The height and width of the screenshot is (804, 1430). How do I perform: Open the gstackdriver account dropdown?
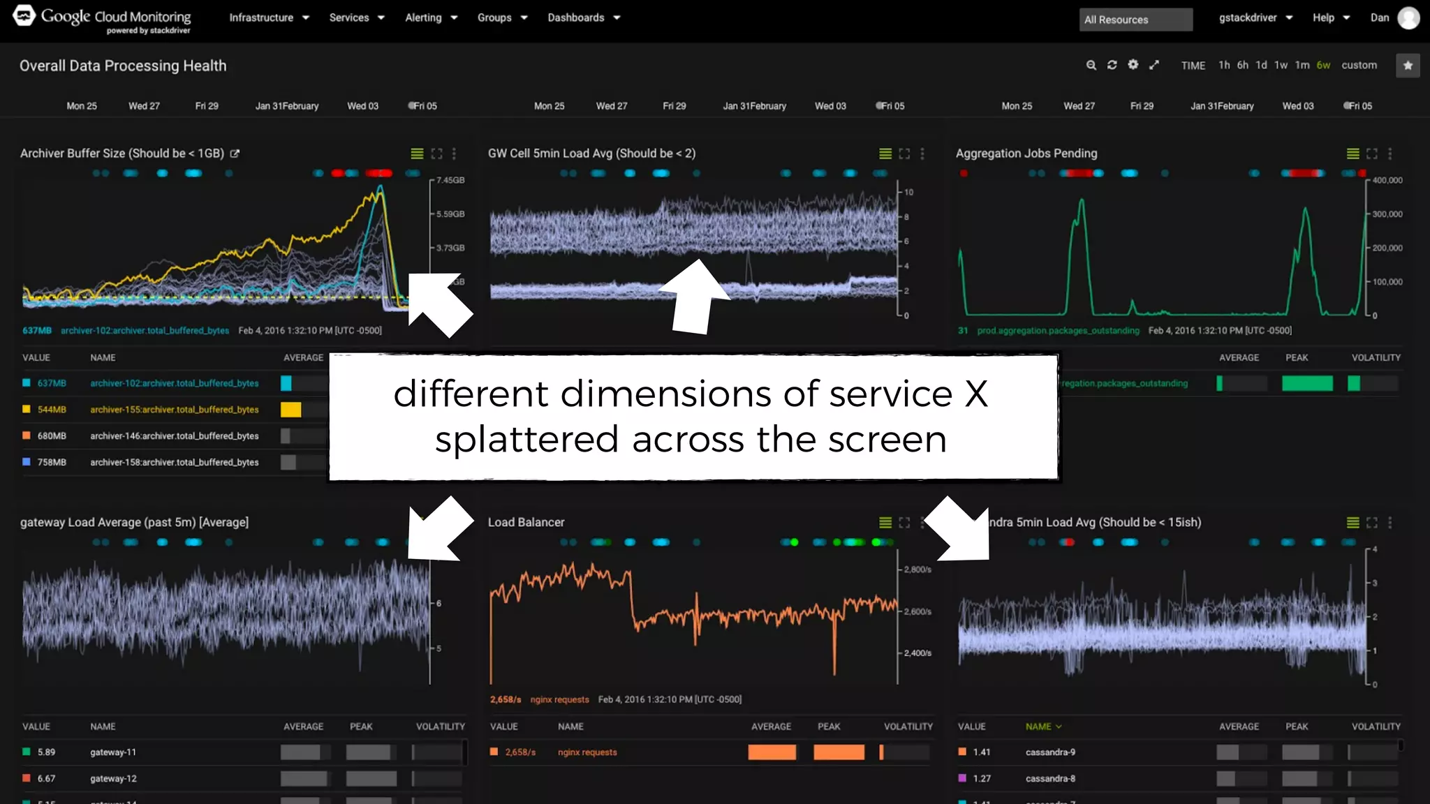[x=1255, y=17]
